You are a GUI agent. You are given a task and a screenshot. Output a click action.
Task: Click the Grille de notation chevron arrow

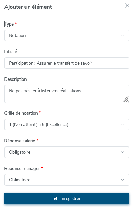point(122,125)
